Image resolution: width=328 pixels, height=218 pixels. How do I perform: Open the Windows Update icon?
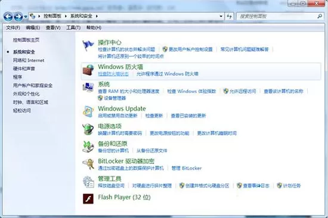tap(88, 111)
